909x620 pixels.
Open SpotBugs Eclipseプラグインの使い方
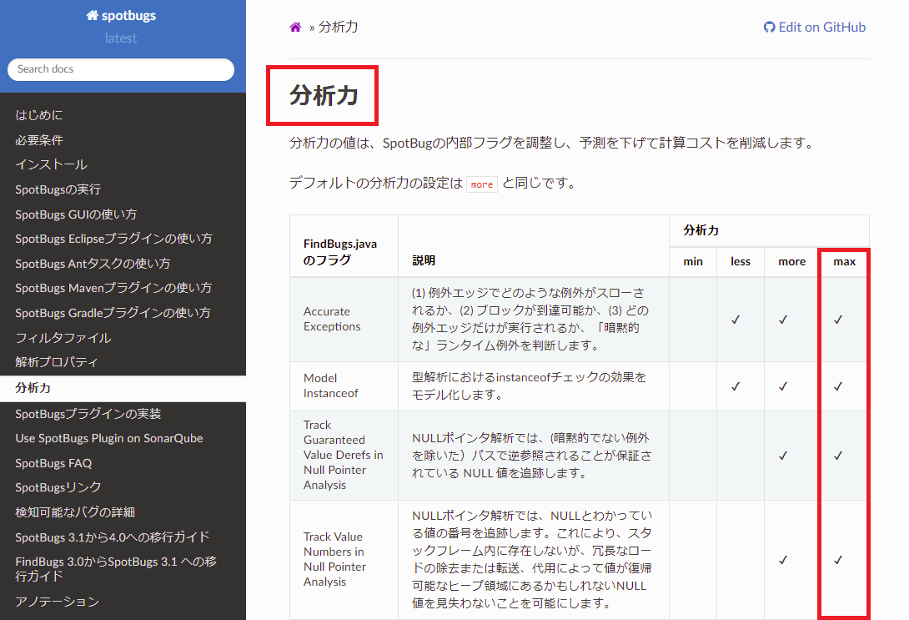(113, 239)
